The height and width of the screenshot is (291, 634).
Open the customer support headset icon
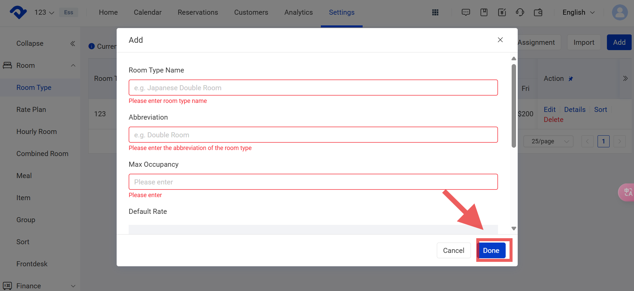click(520, 12)
